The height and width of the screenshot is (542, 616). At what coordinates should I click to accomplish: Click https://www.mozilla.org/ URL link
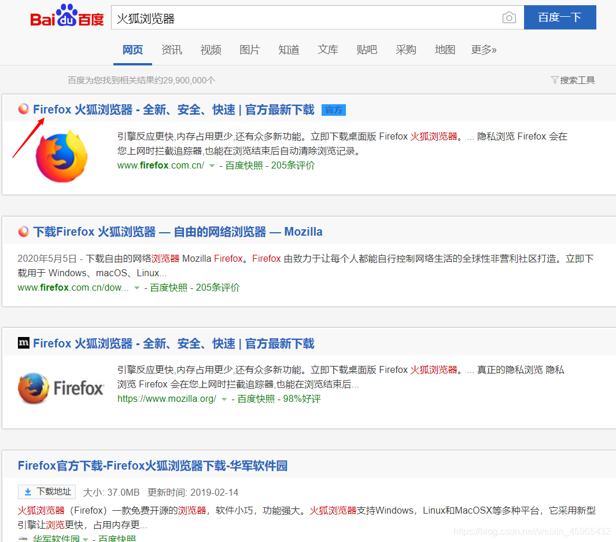pos(167,399)
